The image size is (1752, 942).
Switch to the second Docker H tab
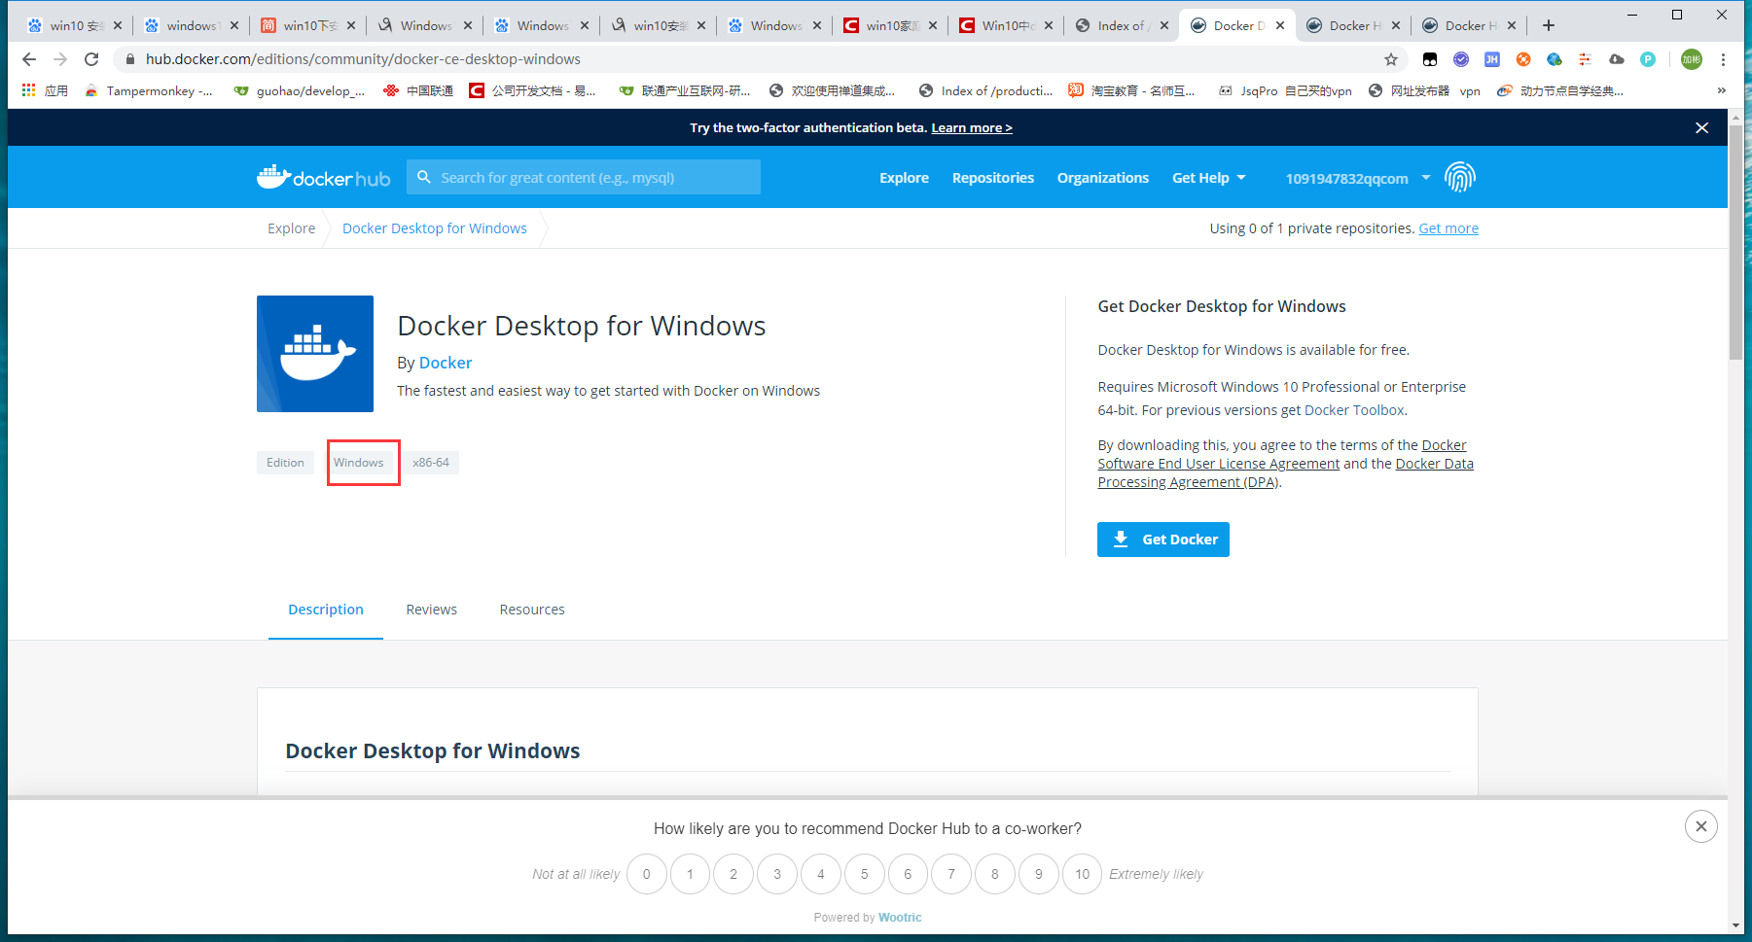pyautogui.click(x=1471, y=25)
